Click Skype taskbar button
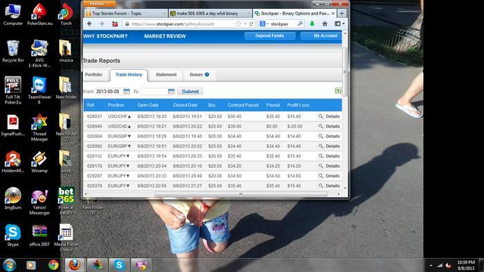484x272 pixels. click(119, 265)
